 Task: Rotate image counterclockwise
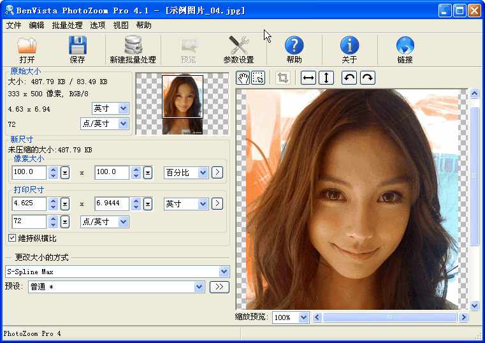point(349,78)
